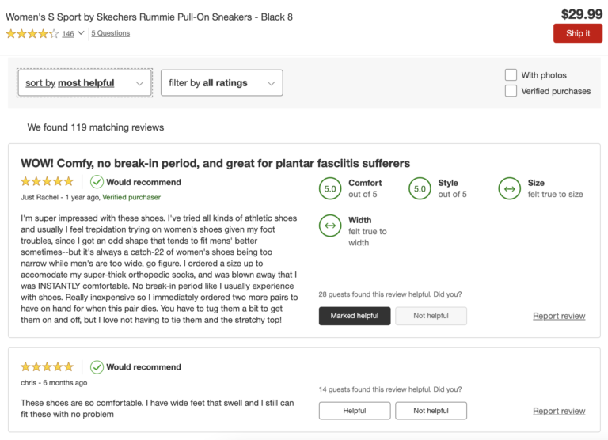Image resolution: width=608 pixels, height=440 pixels.
Task: Open the 146 ratings count dropdown arrow
Action: (x=82, y=34)
